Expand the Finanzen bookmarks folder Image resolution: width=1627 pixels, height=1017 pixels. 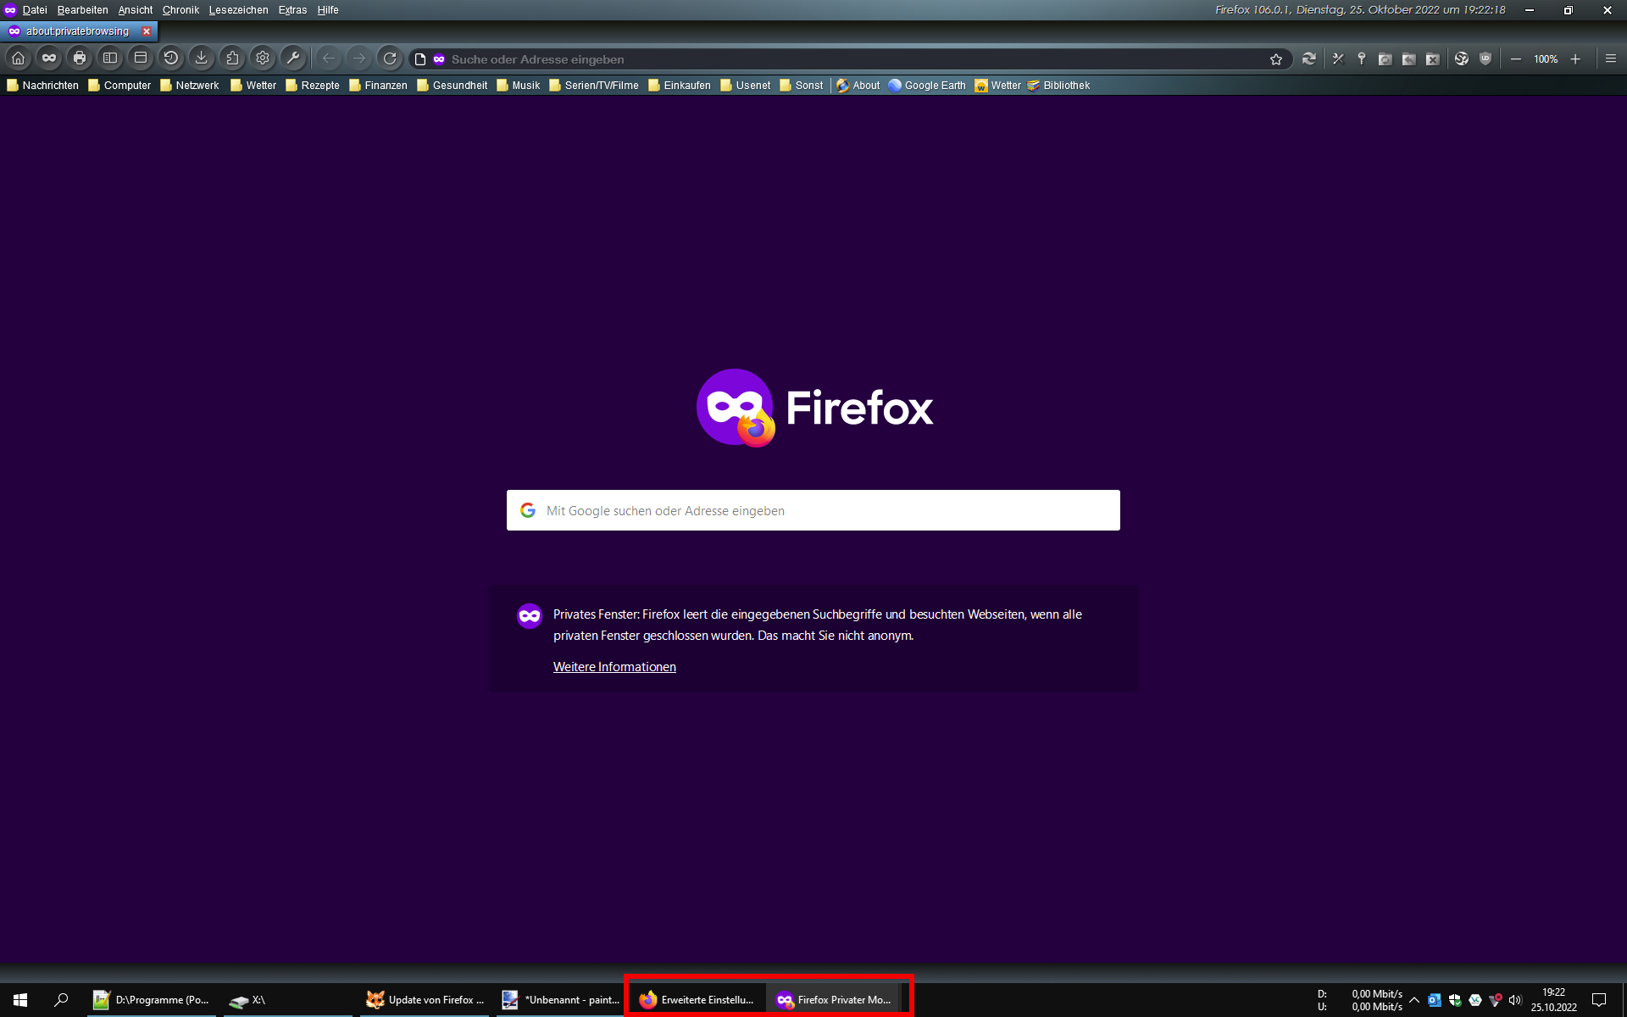[x=378, y=86]
